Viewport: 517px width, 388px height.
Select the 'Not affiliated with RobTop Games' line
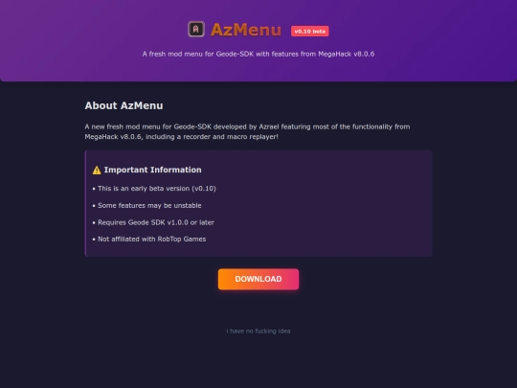(149, 239)
